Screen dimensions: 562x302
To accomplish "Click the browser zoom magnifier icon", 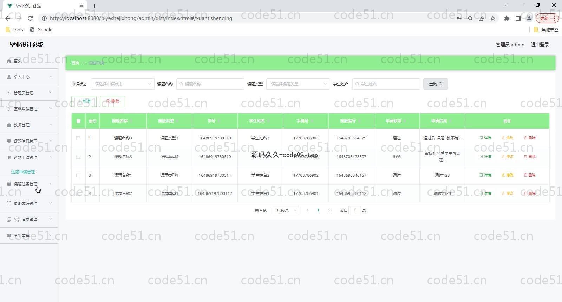I will pos(470,18).
